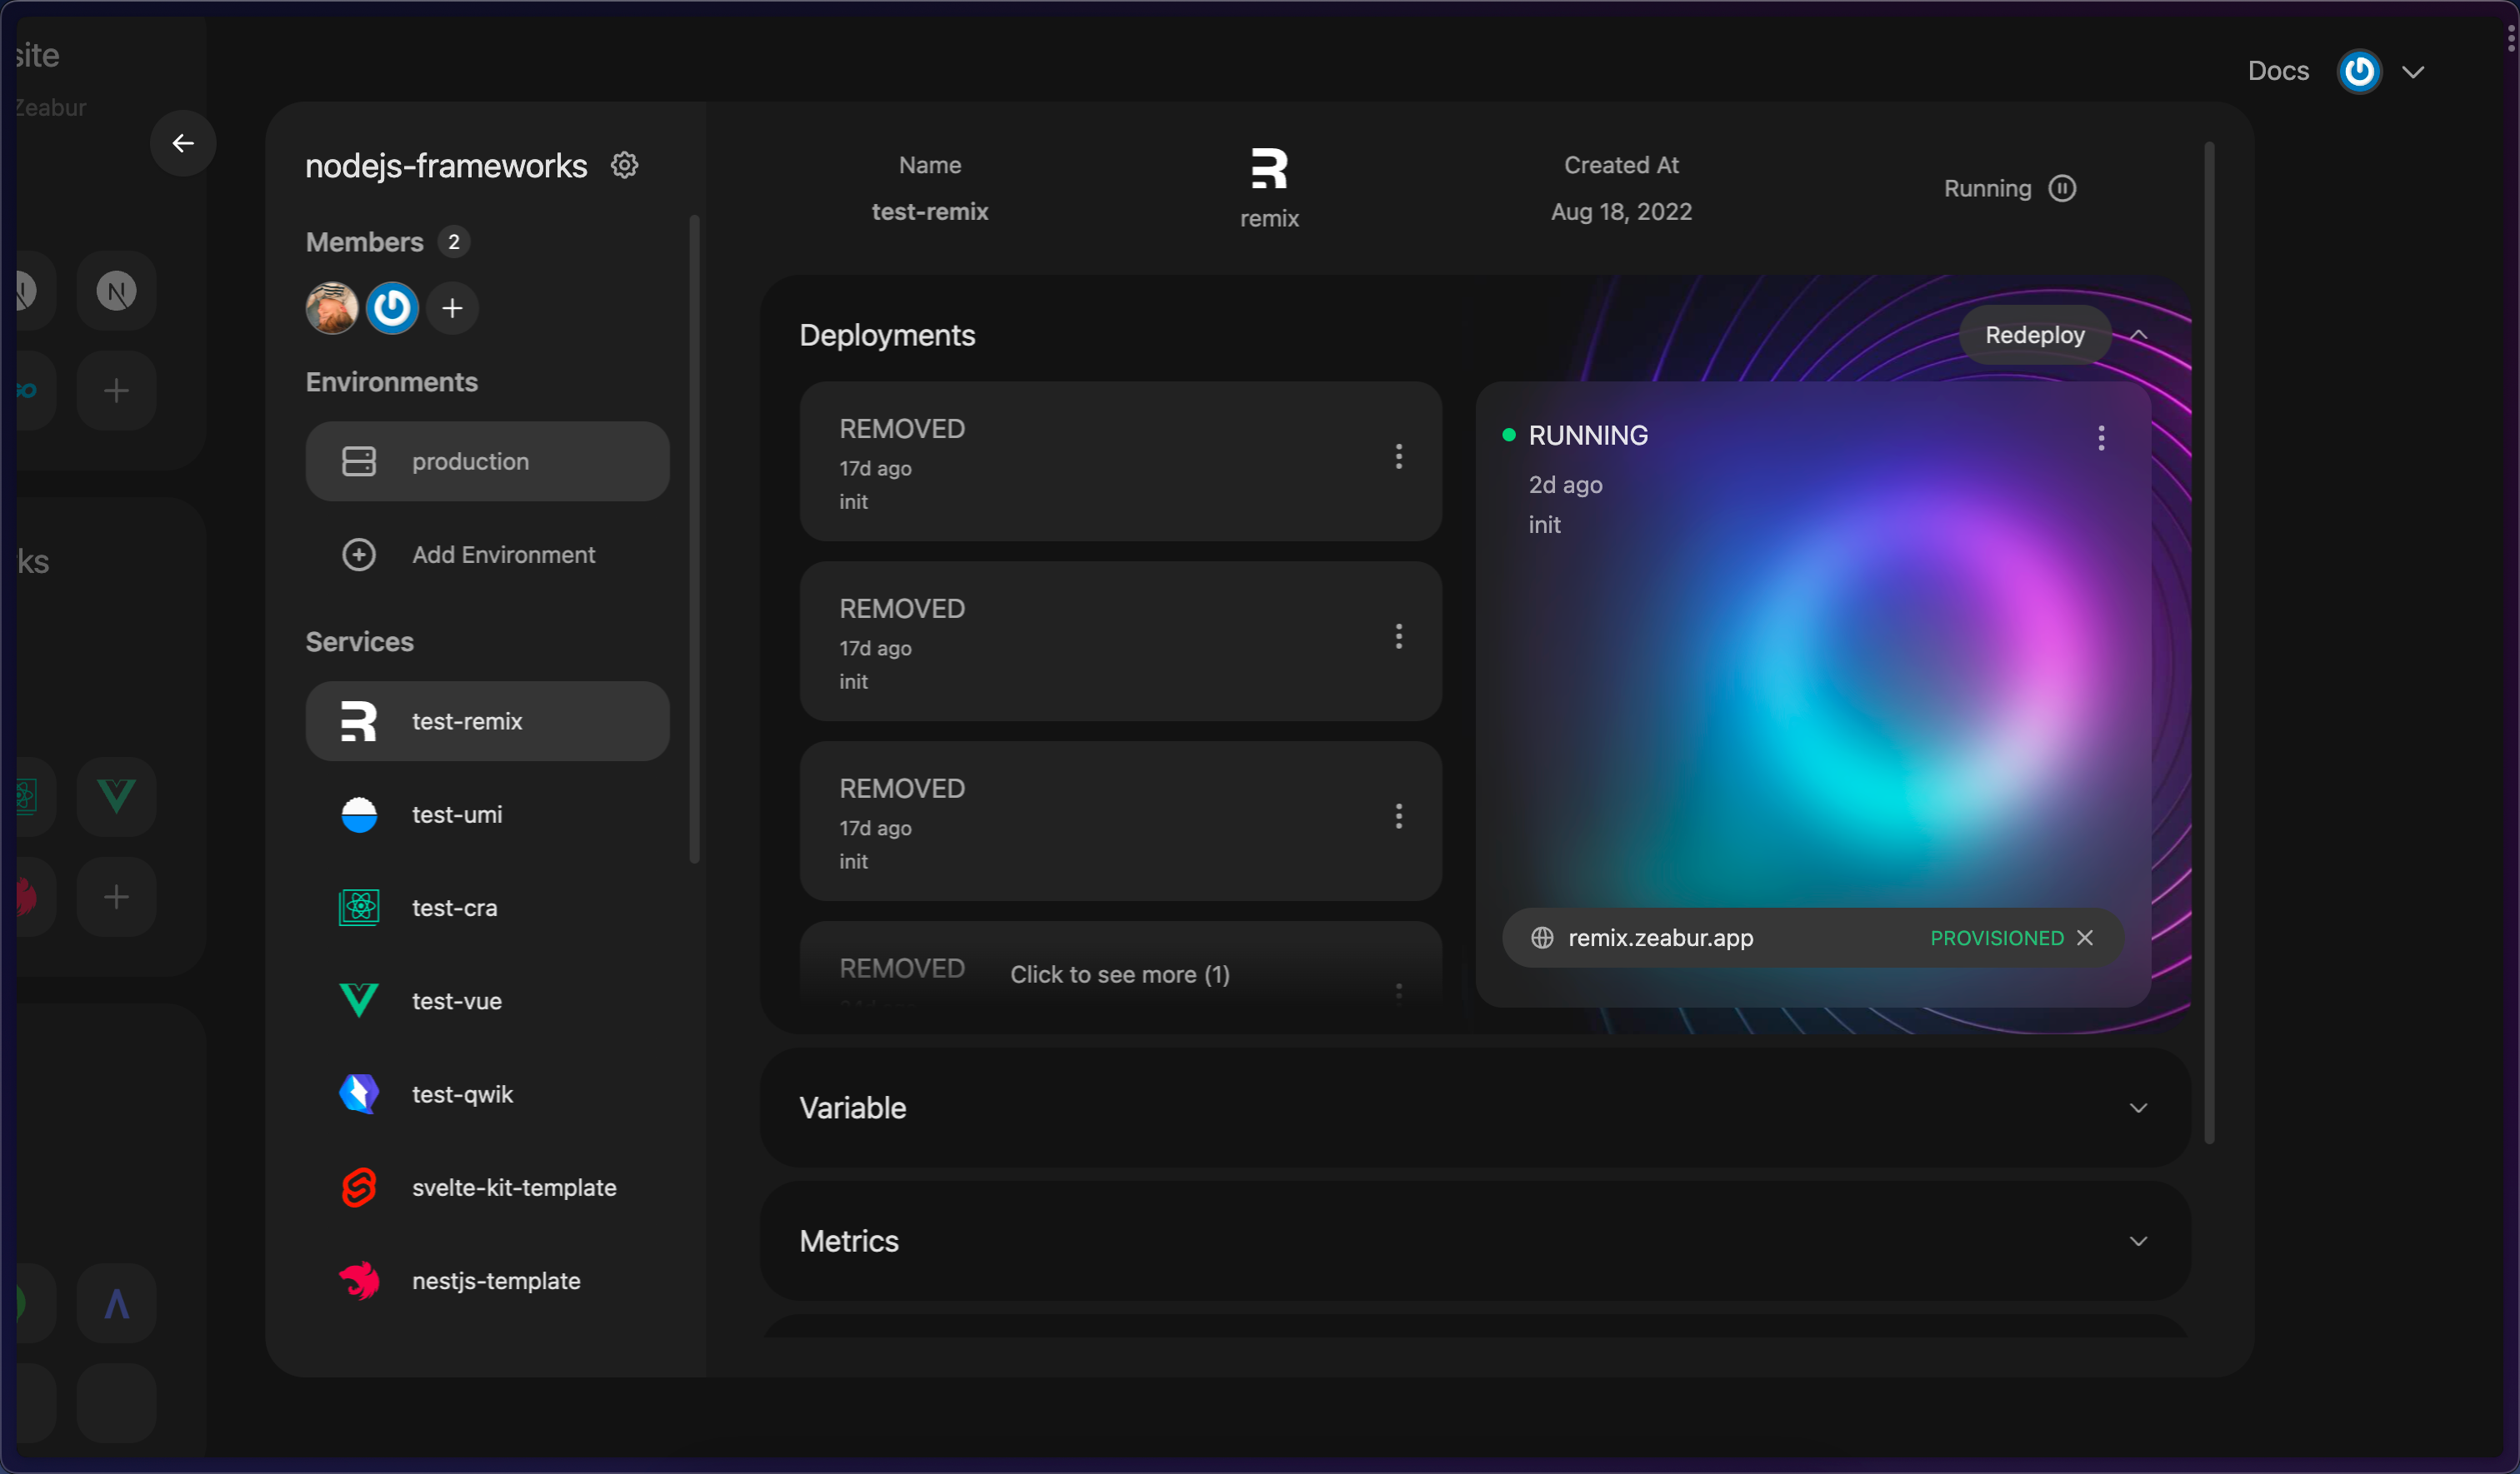2520x1474 pixels.
Task: Select the test-qwik service
Action: [462, 1094]
